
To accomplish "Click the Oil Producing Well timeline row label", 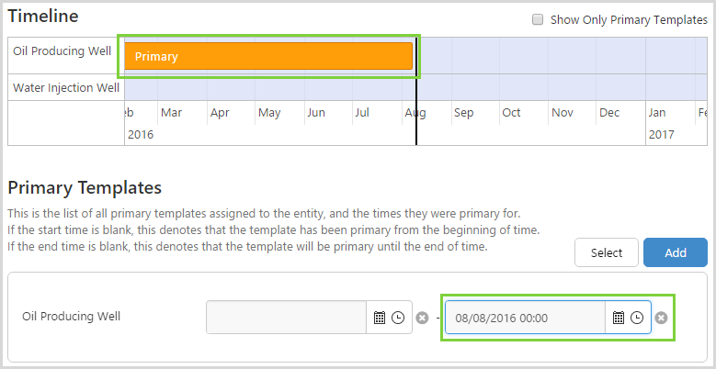I will pos(63,50).
